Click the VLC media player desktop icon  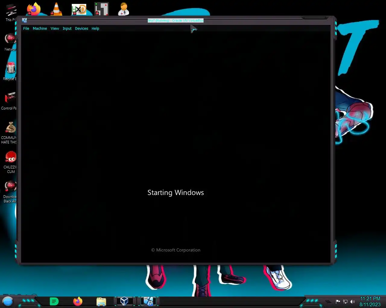[x=56, y=9]
